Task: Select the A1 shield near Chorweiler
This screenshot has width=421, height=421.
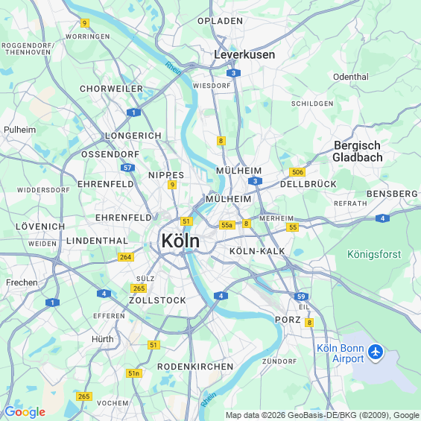Action: coord(133,113)
